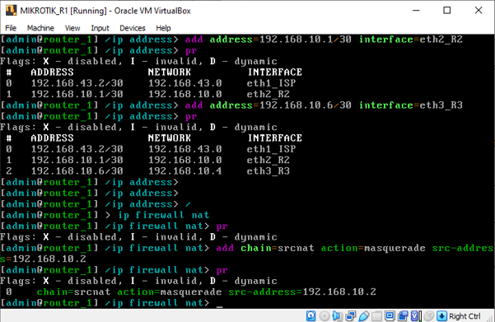Open the Help menu

point(163,28)
